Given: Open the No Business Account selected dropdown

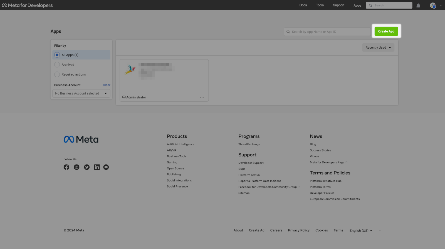Looking at the screenshot, I should pyautogui.click(x=81, y=93).
